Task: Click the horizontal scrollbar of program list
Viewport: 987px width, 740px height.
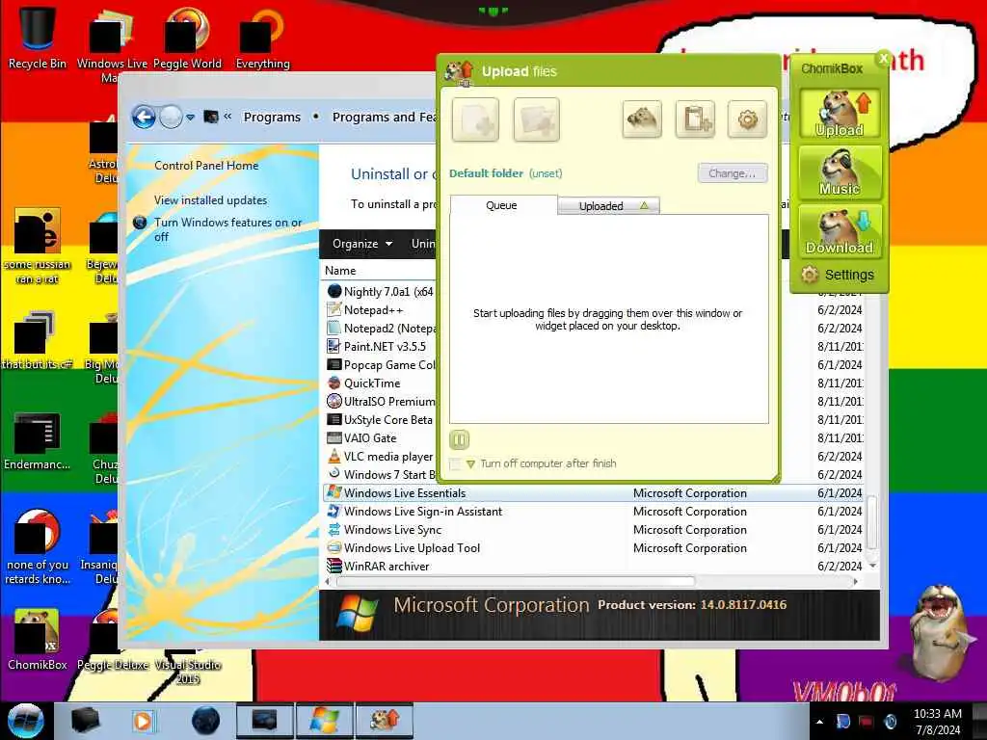Action: click(x=516, y=581)
